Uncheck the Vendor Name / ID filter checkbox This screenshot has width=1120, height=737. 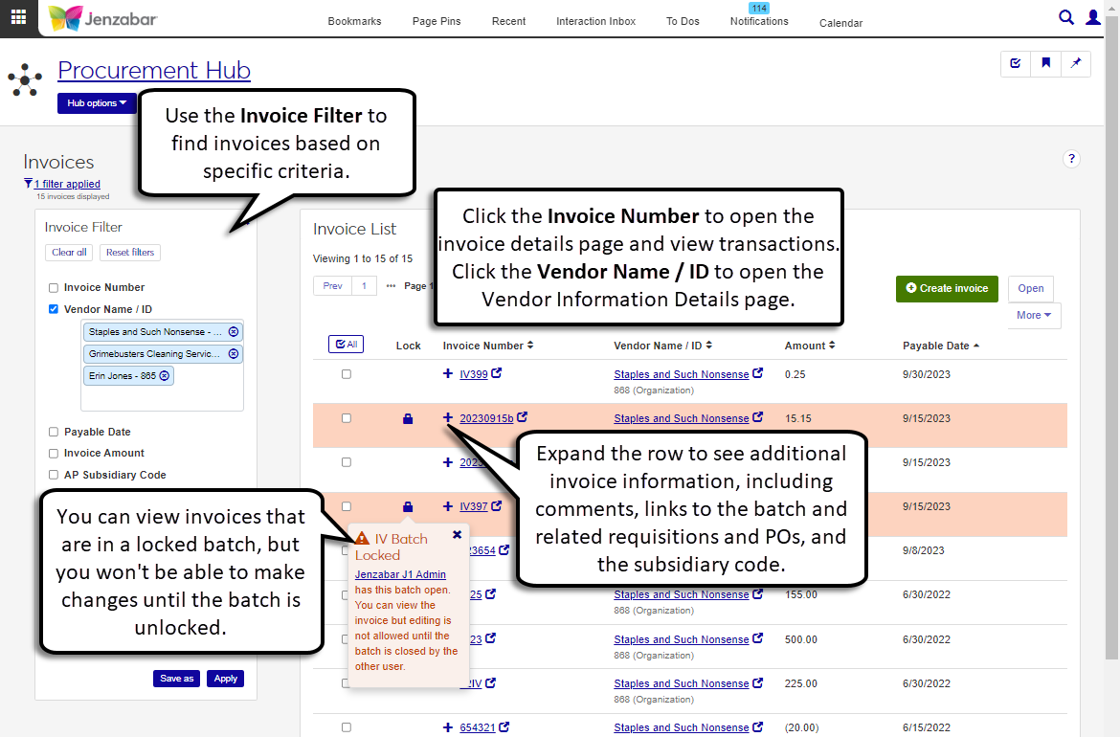tap(54, 309)
